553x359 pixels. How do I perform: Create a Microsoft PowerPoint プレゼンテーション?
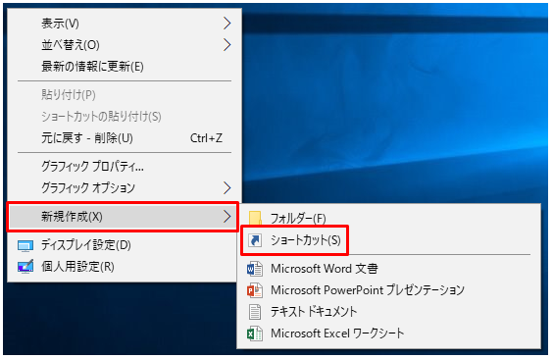[x=388, y=290]
